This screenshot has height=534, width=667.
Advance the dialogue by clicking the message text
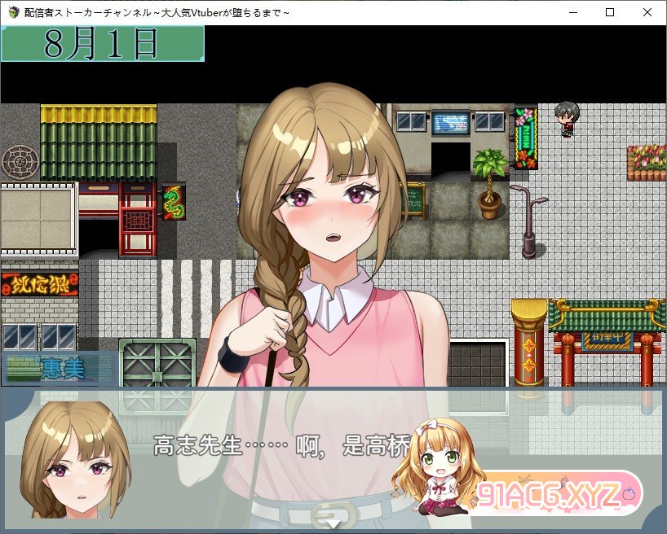coord(269,444)
